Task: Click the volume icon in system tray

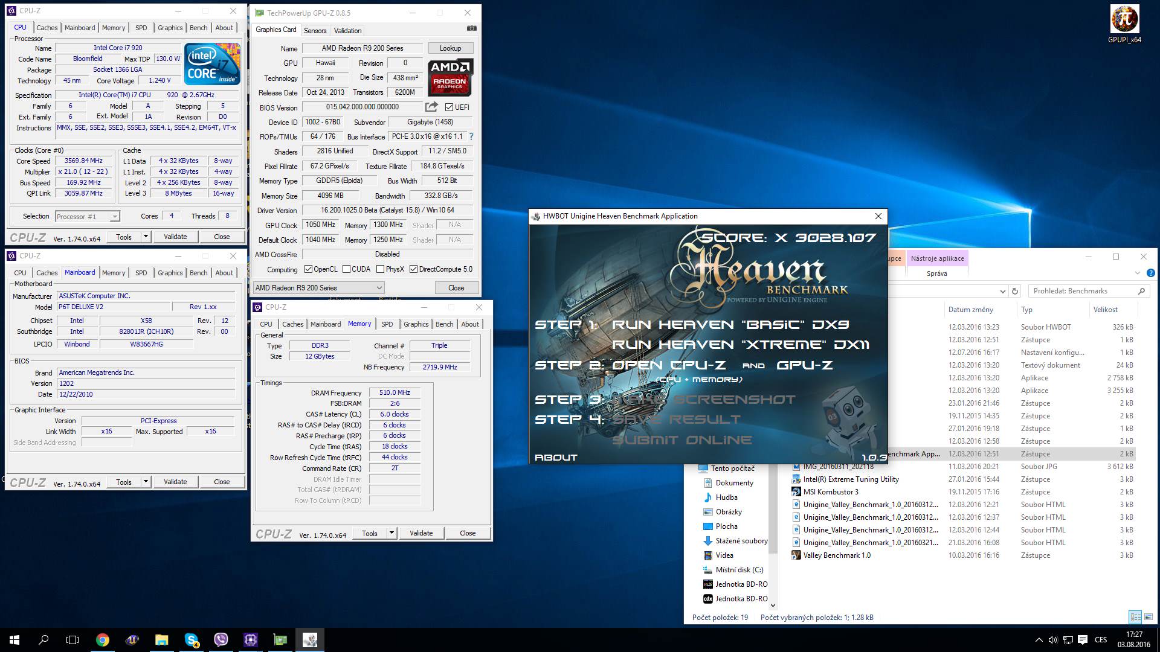Action: 1053,640
